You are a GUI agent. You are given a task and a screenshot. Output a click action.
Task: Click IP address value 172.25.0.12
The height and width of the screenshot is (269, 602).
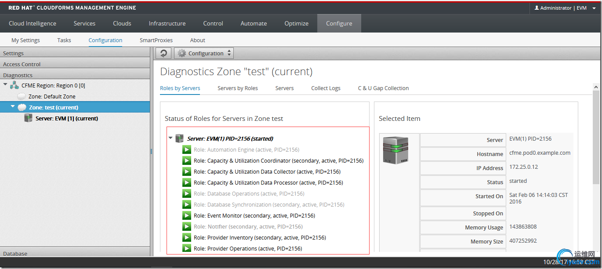click(x=524, y=167)
